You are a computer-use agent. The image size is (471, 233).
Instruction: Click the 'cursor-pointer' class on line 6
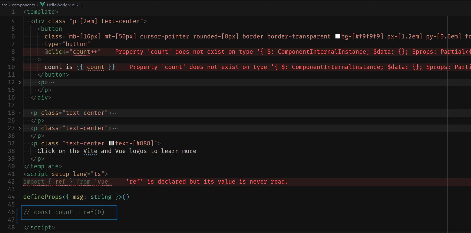(165, 36)
